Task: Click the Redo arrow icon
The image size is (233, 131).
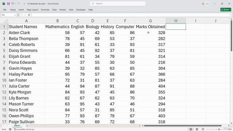Action: click(x=19, y=4)
